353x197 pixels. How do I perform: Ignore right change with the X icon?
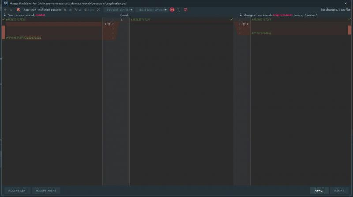click(248, 24)
